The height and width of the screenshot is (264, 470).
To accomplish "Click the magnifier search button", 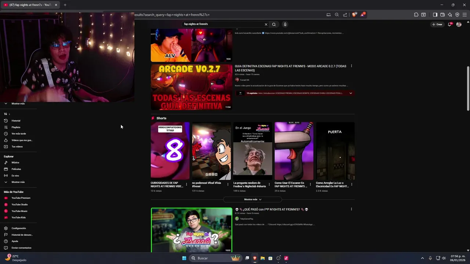I will [x=274, y=24].
